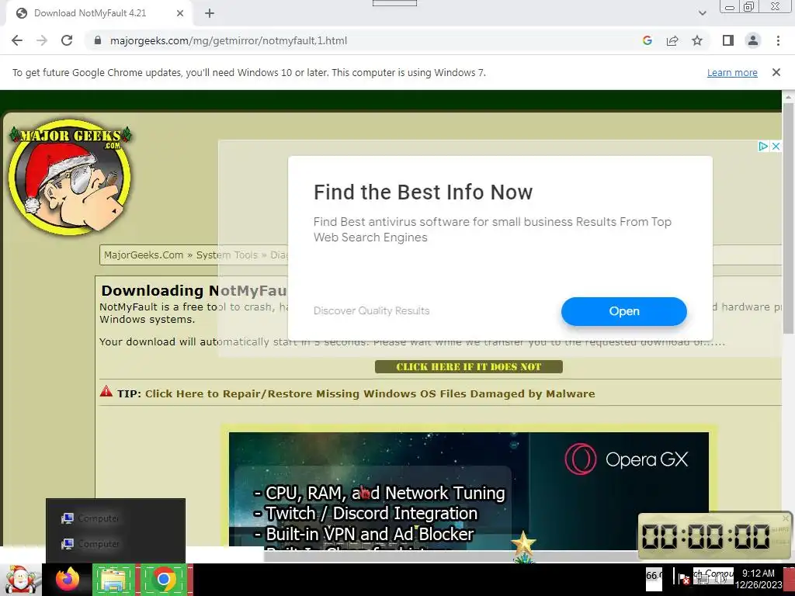Open the MajorGeeks.Com breadcrumb link

(144, 255)
